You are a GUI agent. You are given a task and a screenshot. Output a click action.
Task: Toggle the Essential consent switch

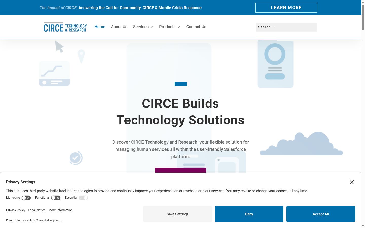click(x=83, y=198)
